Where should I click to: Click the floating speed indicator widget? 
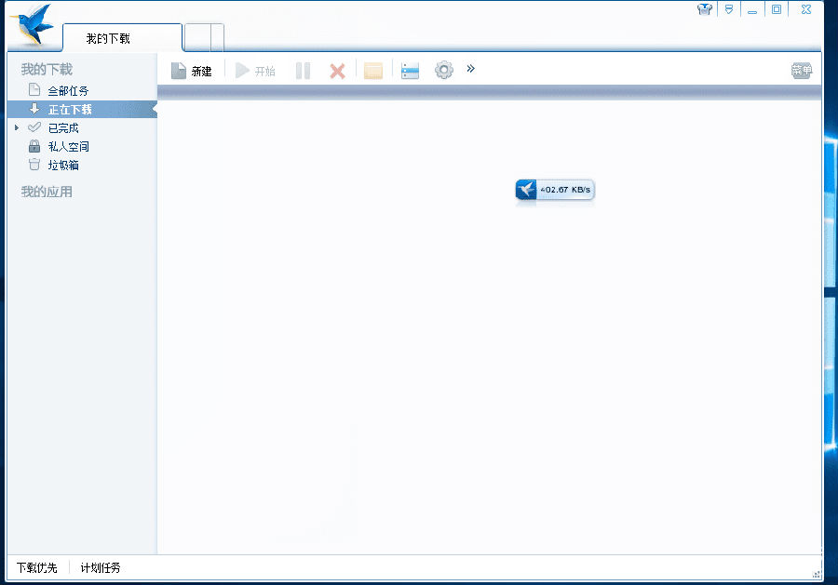coord(555,190)
